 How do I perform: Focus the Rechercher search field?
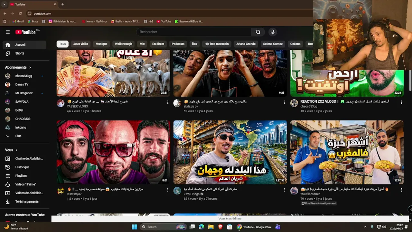(194, 32)
